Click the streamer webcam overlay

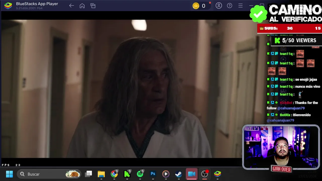tap(281, 147)
